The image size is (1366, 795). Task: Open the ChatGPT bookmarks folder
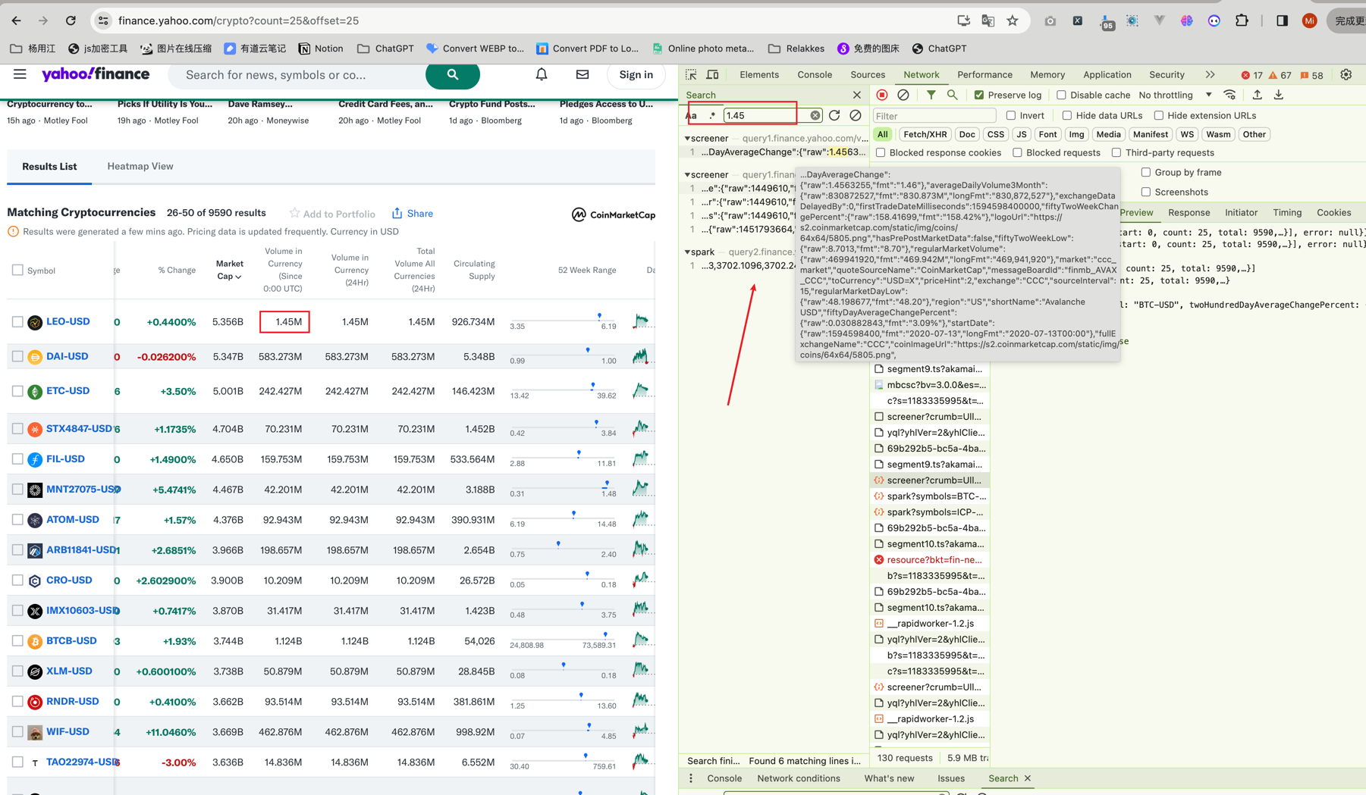click(x=385, y=49)
